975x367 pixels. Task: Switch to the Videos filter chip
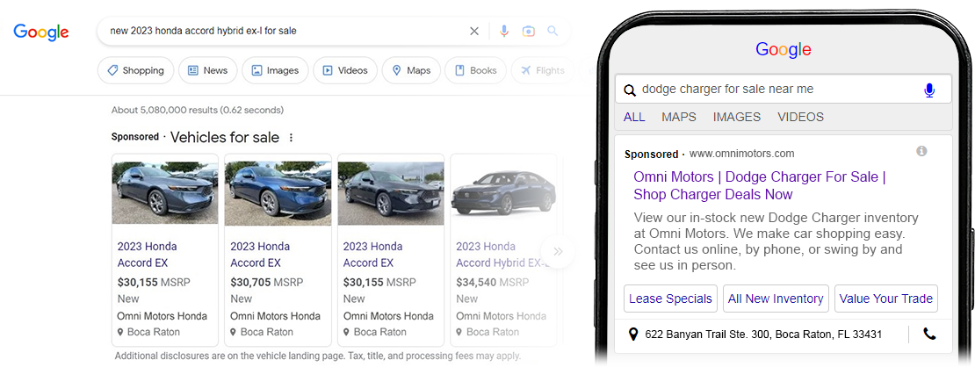345,70
